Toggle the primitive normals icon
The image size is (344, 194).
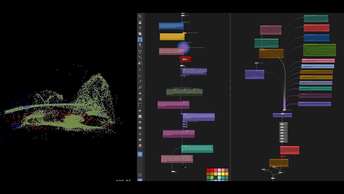[x=140, y=93]
